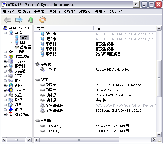The image size is (163, 144).
Task: Select the 主機板 motherboard icon
Action: tap(11, 52)
